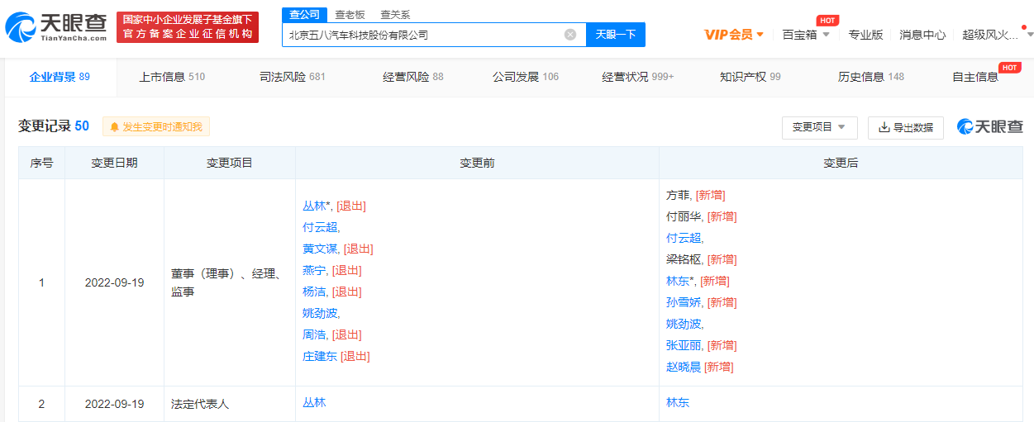Open 付云超 link in 变更前 column
This screenshot has height=422, width=1034.
[x=320, y=227]
